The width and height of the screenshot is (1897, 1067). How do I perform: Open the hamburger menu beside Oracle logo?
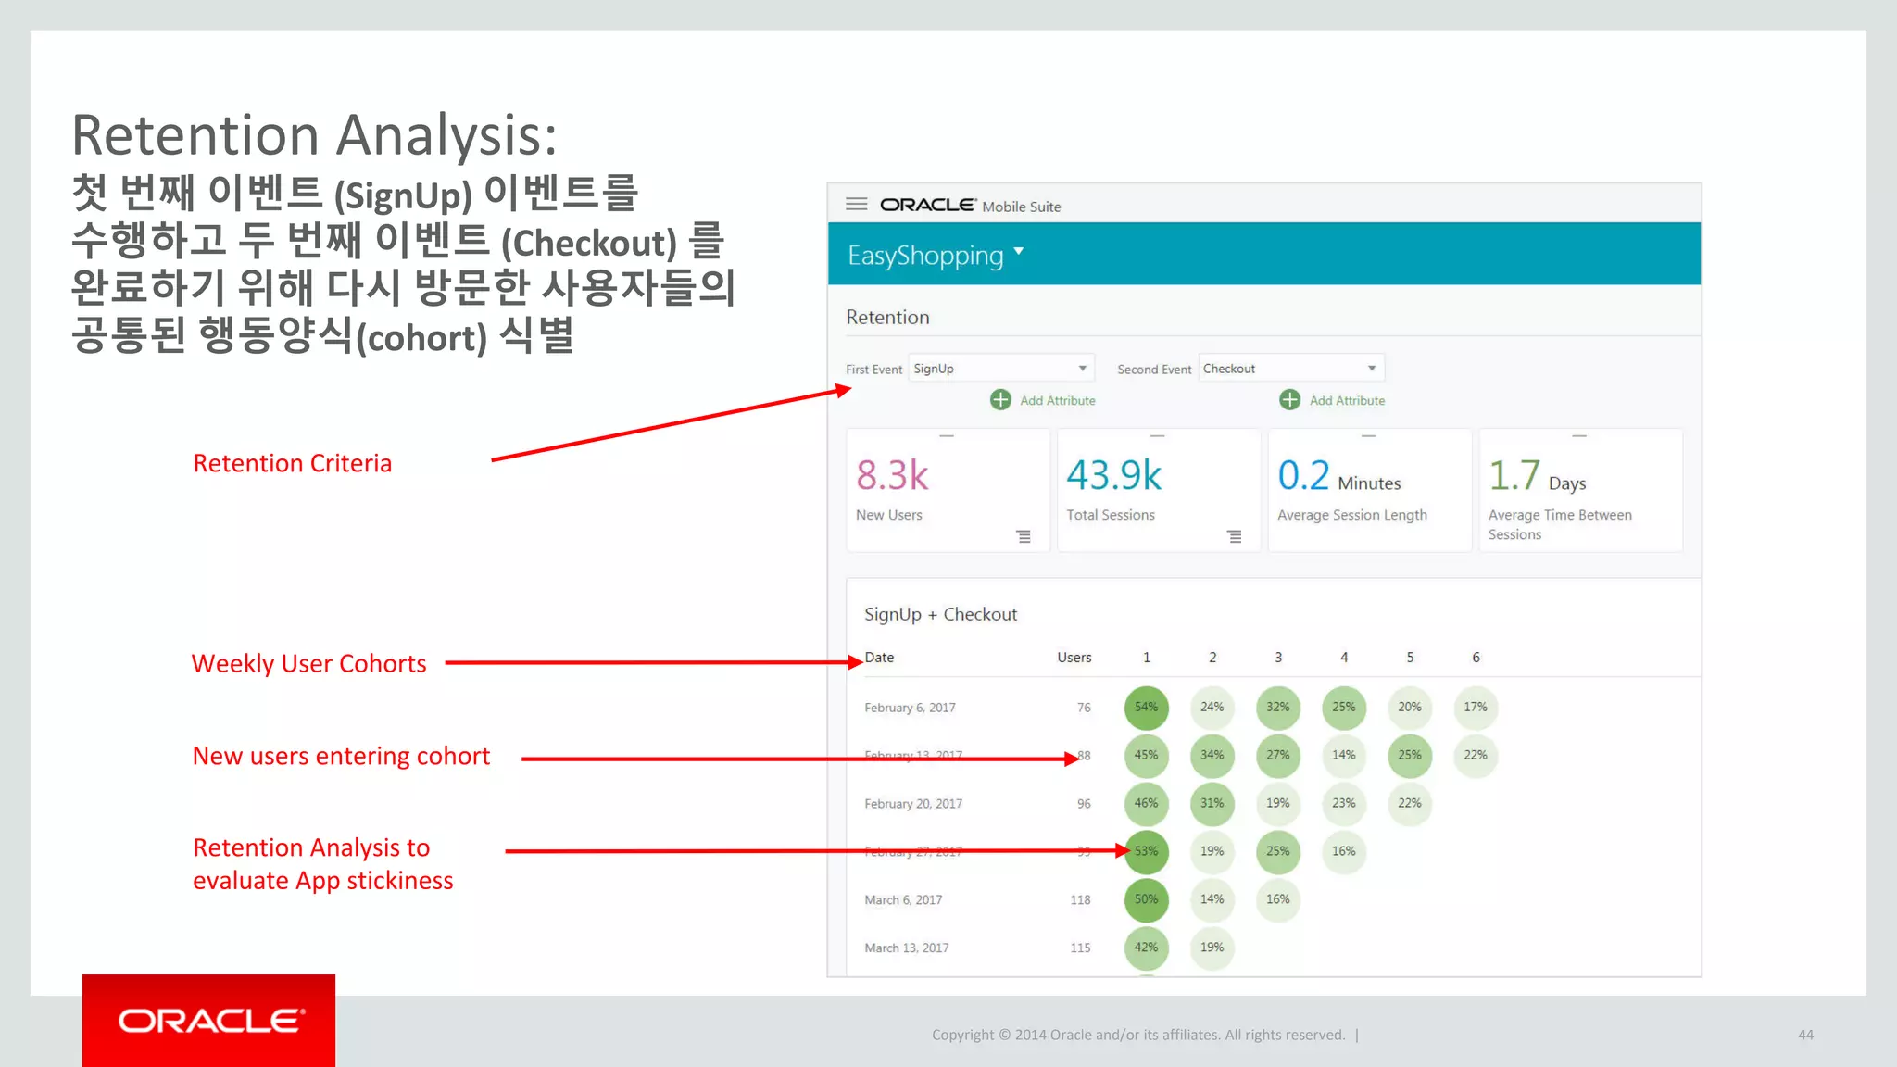click(856, 205)
